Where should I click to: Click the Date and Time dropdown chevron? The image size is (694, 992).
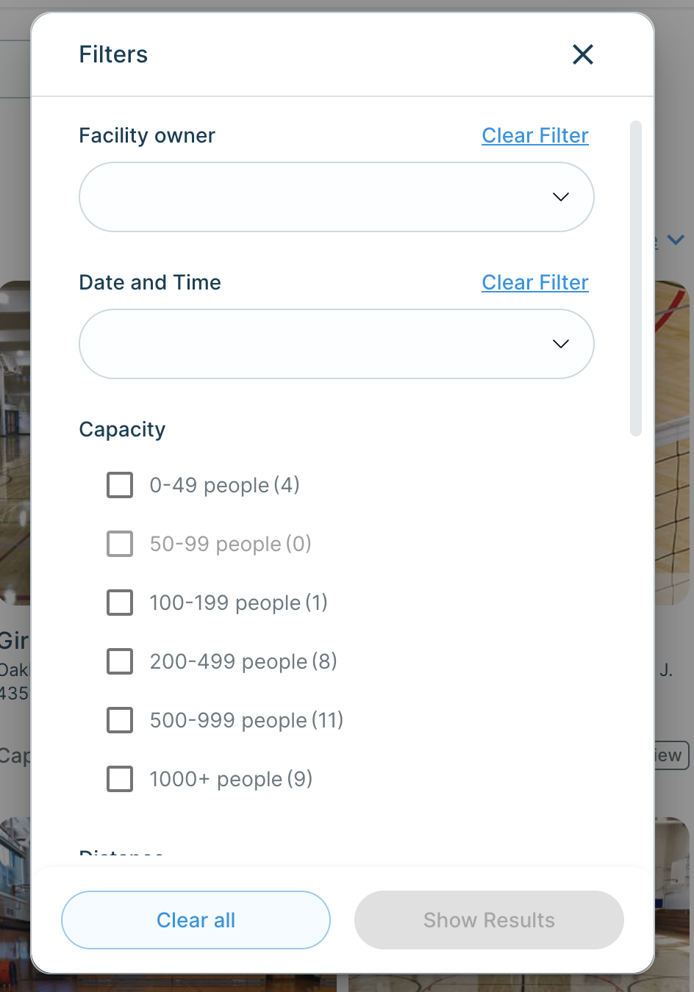click(561, 344)
